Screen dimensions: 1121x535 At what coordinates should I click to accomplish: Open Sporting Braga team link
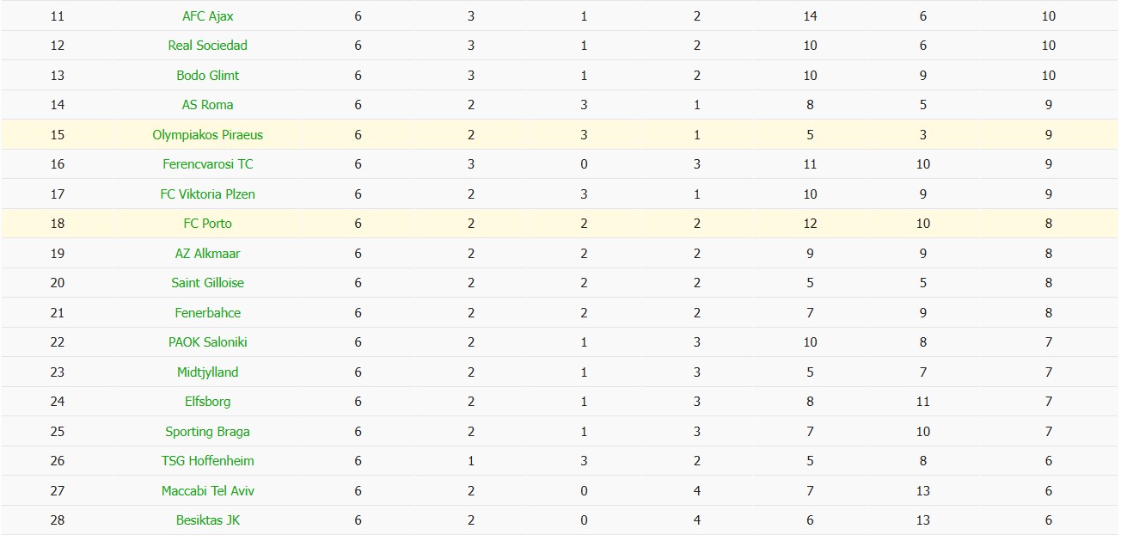pos(208,432)
